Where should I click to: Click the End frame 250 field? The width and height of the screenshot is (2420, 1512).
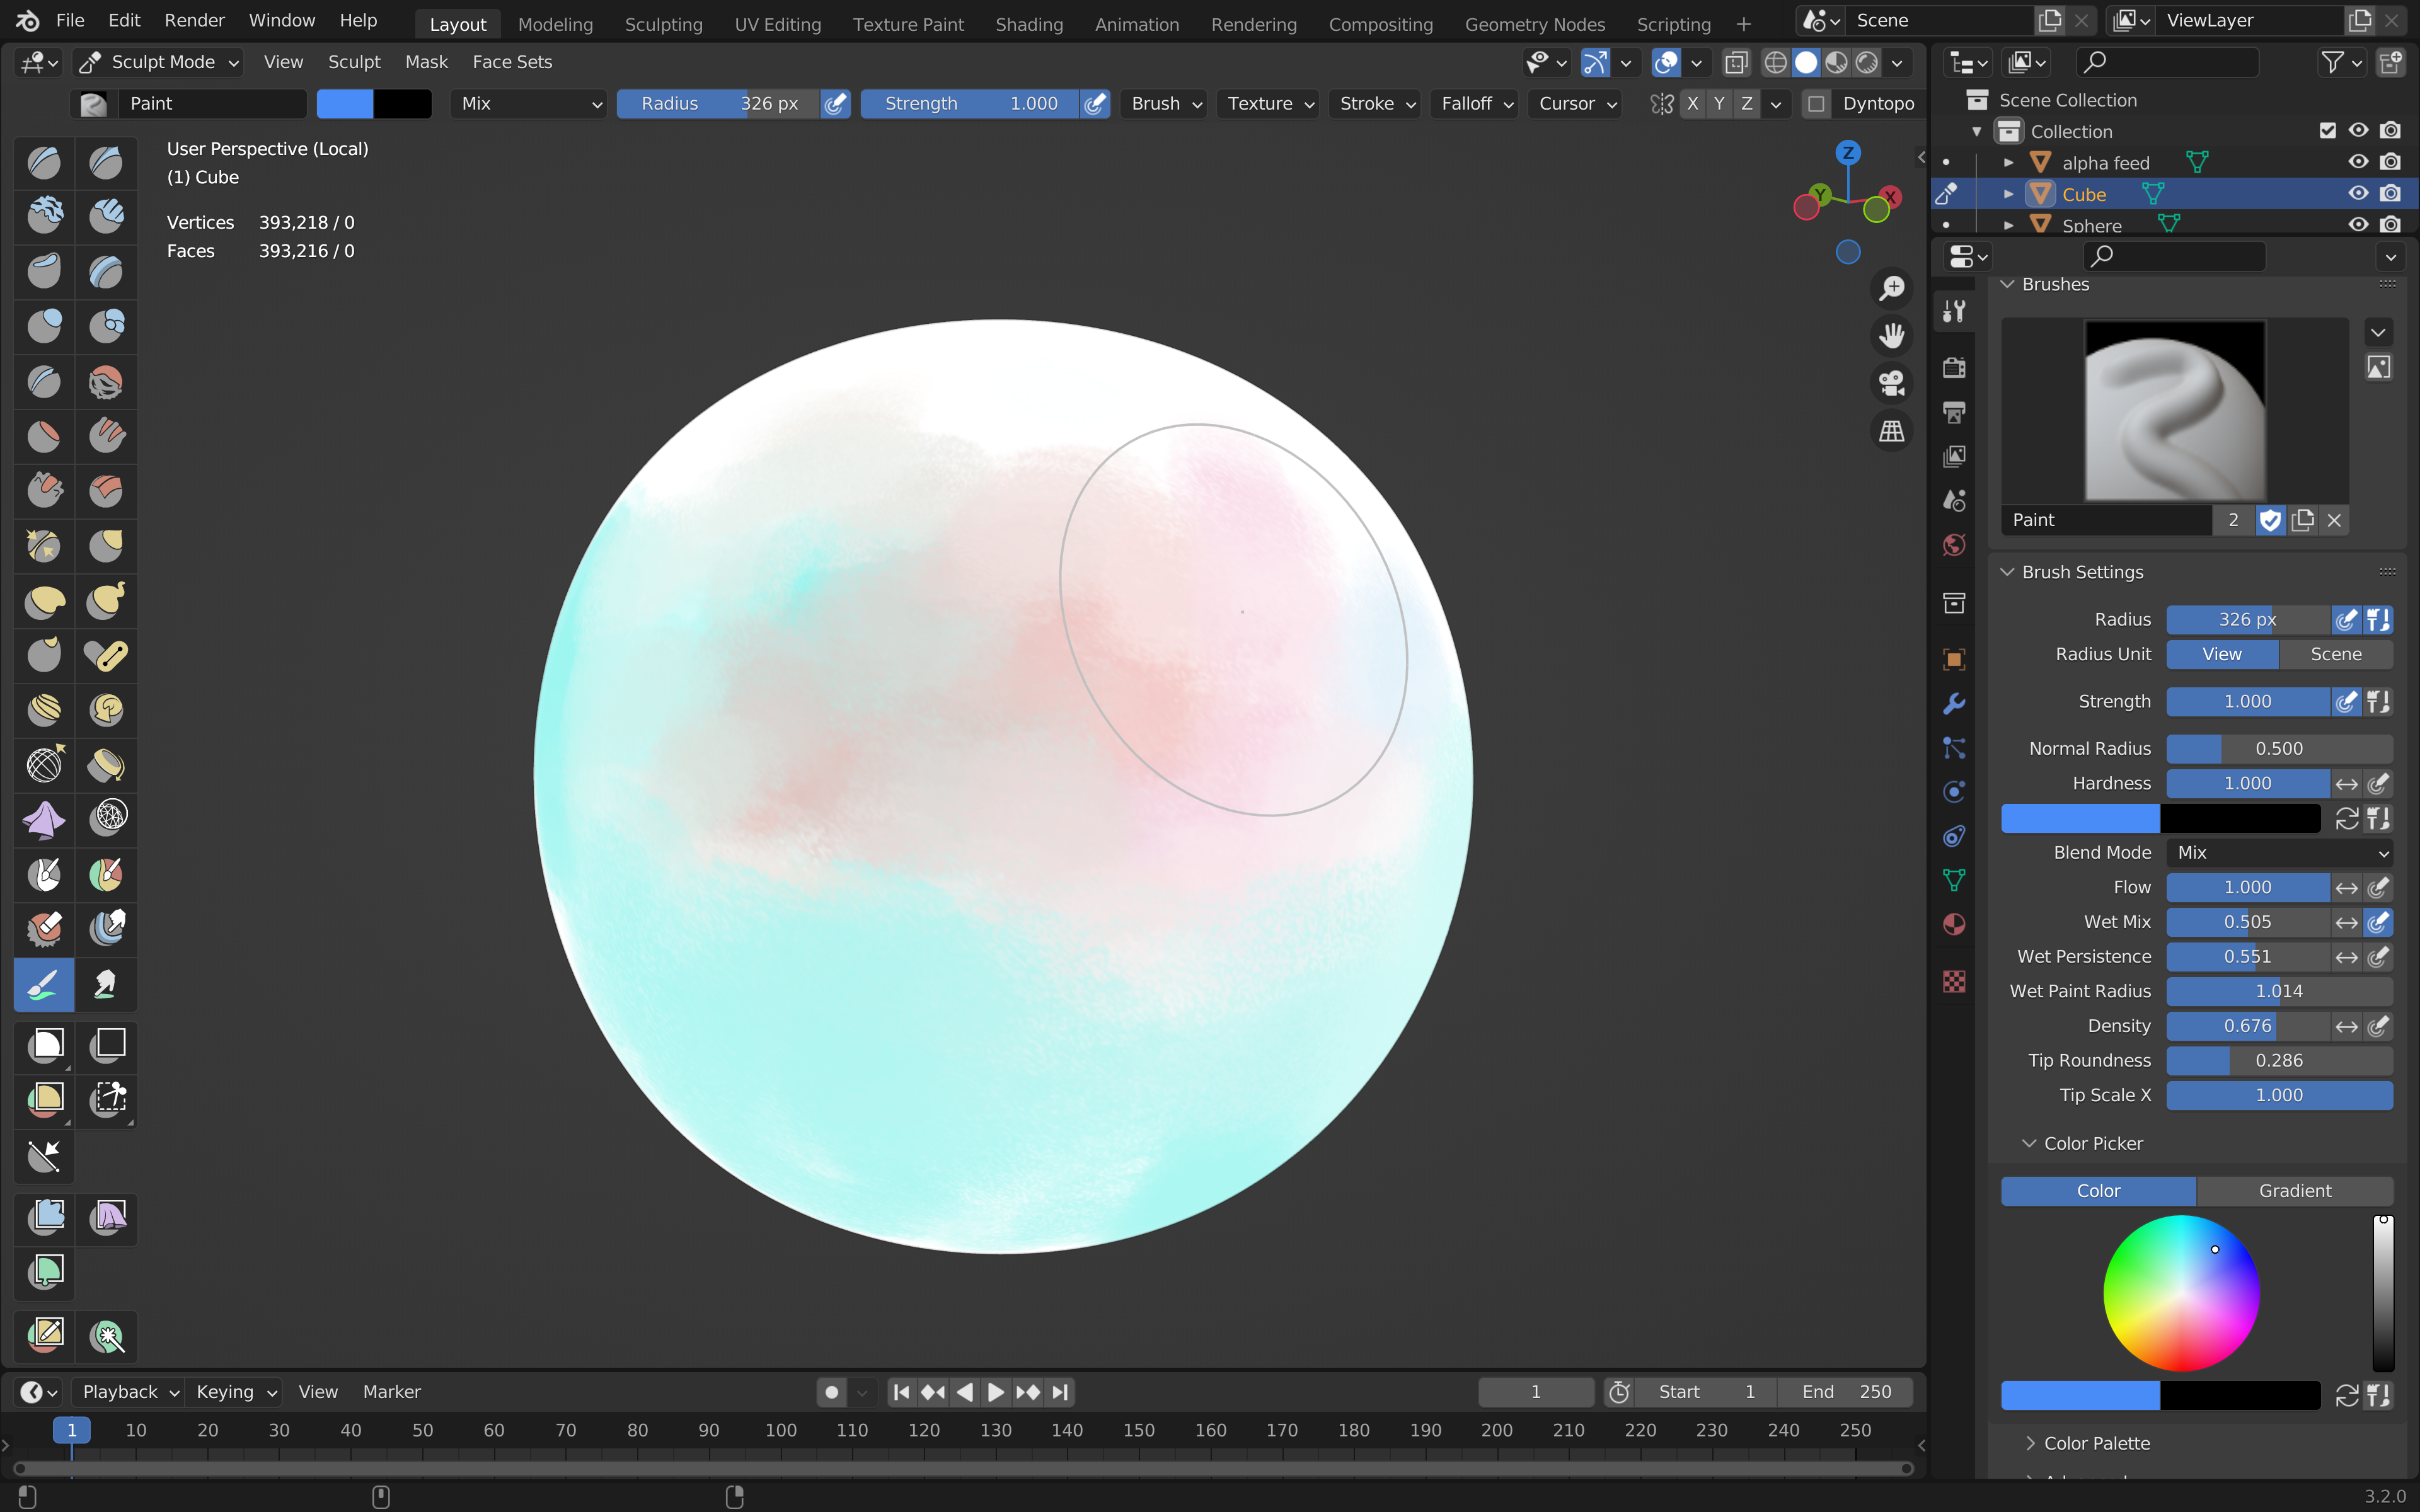1846,1392
